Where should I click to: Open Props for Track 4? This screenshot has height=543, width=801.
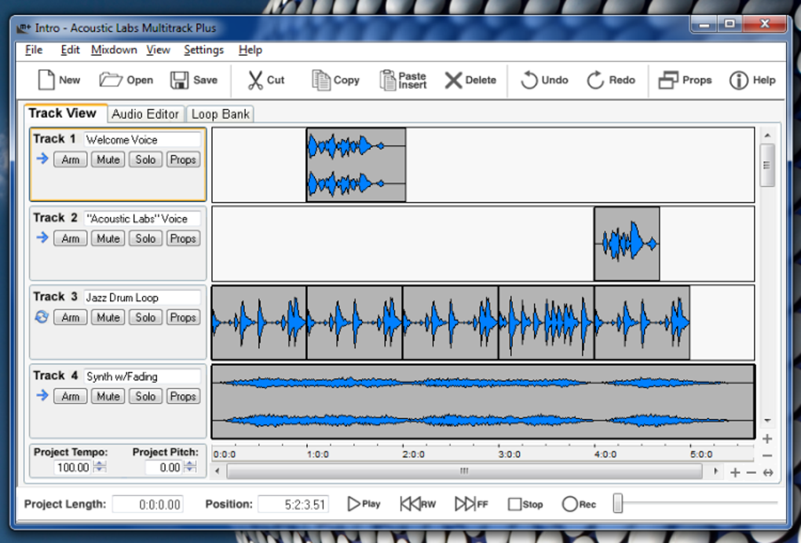pyautogui.click(x=183, y=396)
